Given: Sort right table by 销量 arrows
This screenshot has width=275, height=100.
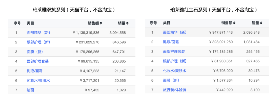Looking at the screenshot, I should tap(261, 23).
